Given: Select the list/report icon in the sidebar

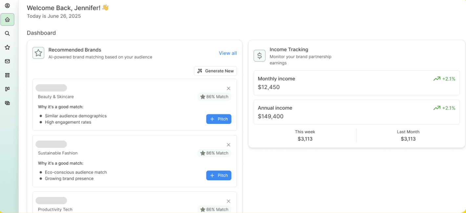Looking at the screenshot, I should tap(7, 75).
